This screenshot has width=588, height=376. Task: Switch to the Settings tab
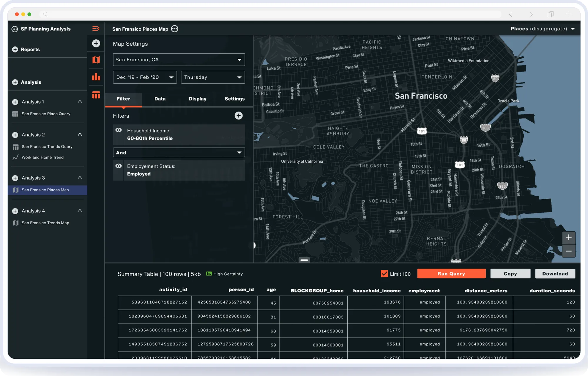[235, 99]
